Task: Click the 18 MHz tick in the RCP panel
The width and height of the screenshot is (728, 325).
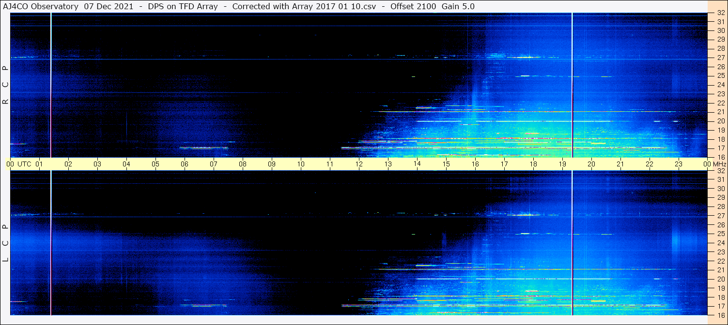Action: (x=720, y=139)
